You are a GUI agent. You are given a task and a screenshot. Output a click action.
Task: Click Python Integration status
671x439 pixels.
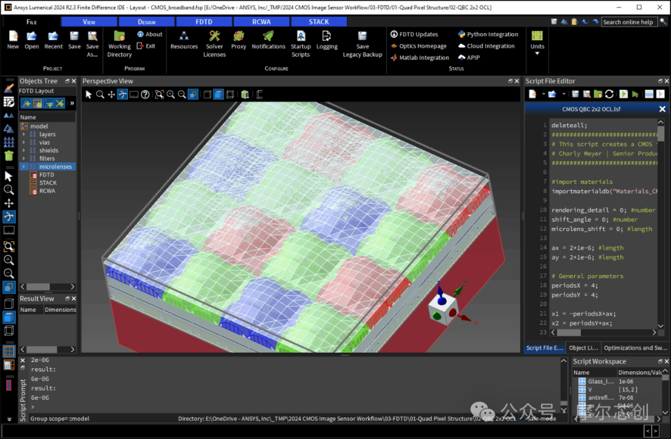tap(488, 34)
